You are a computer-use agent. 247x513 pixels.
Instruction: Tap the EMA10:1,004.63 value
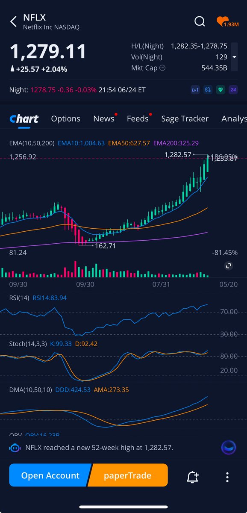coord(81,143)
